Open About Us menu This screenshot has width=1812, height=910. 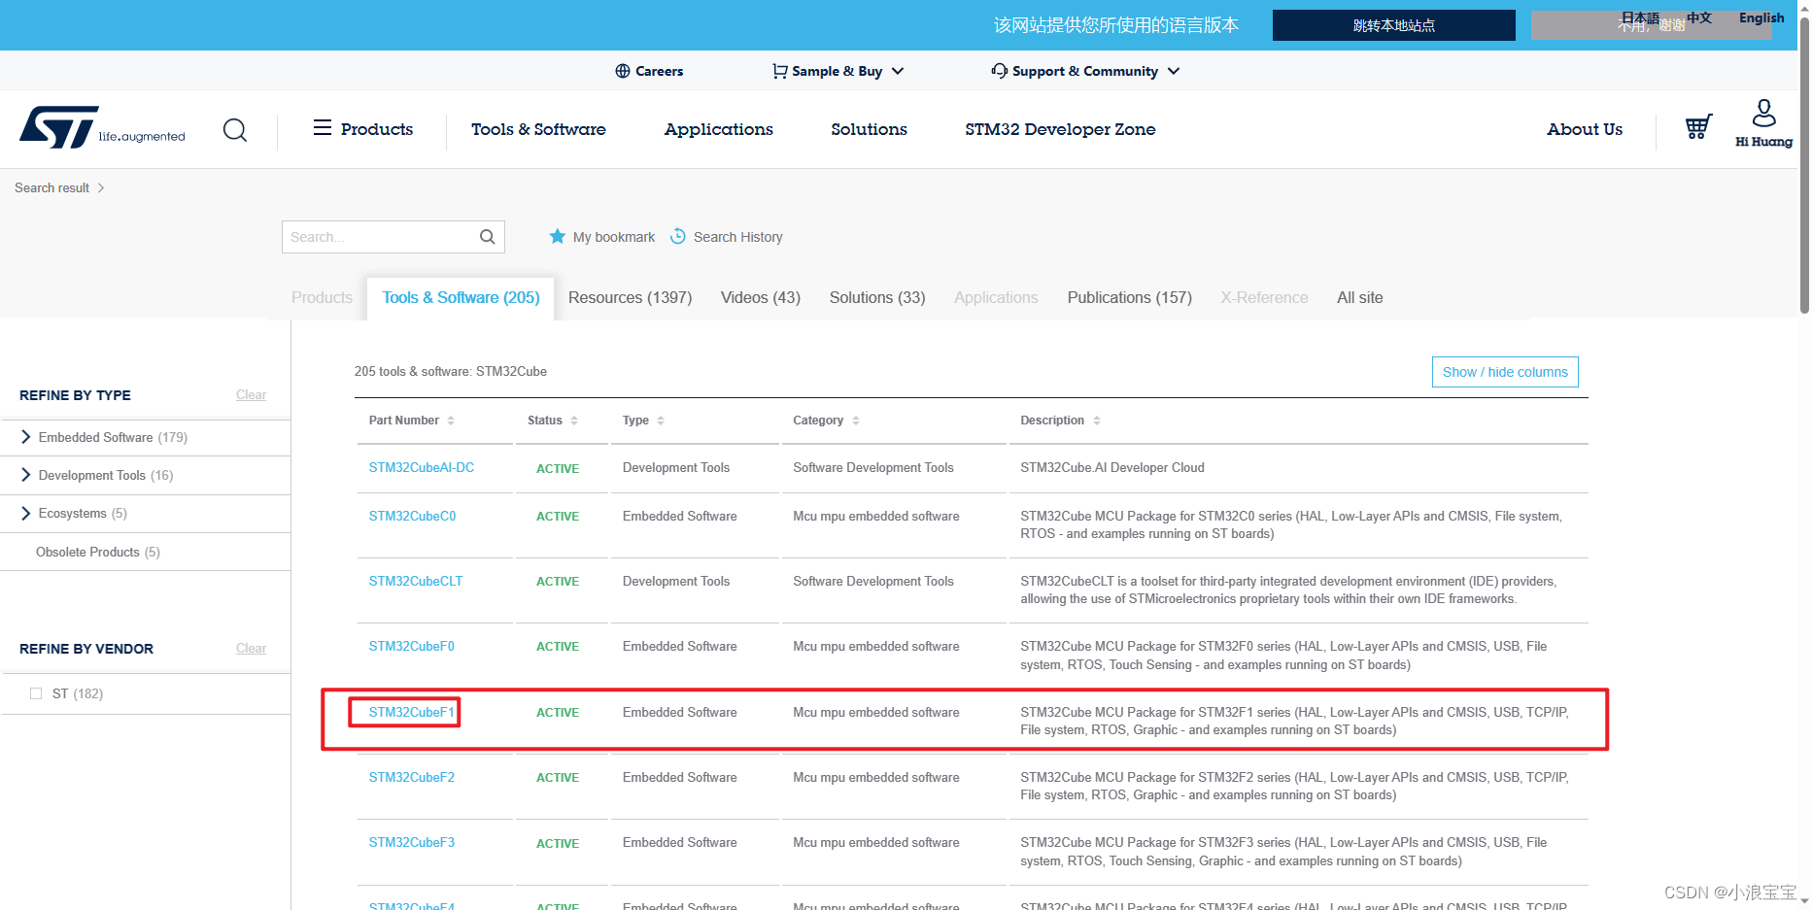click(1585, 129)
